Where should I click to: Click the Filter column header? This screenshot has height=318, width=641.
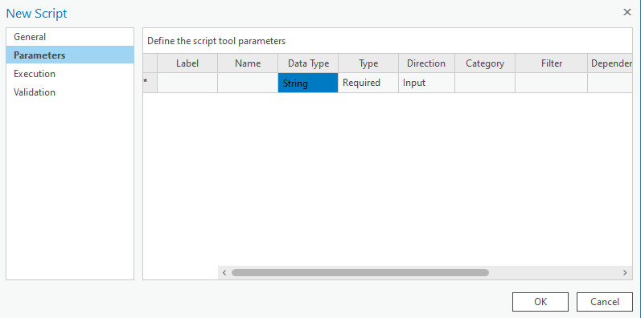point(551,63)
